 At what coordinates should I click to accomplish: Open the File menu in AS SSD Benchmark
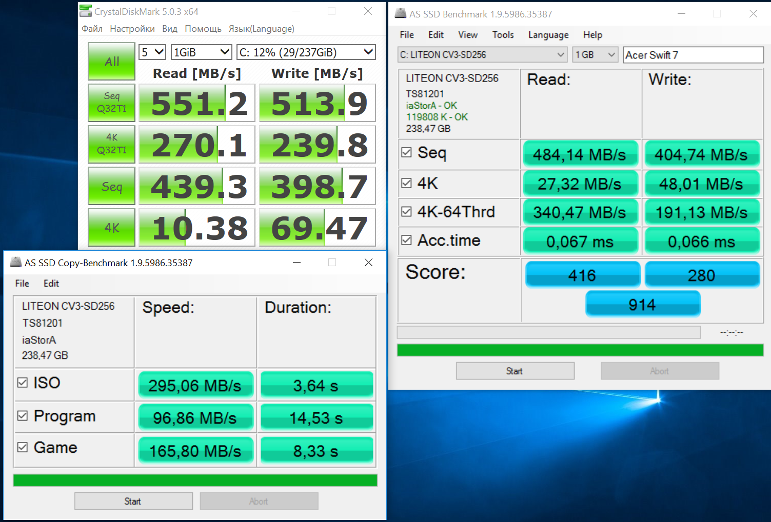click(x=407, y=35)
